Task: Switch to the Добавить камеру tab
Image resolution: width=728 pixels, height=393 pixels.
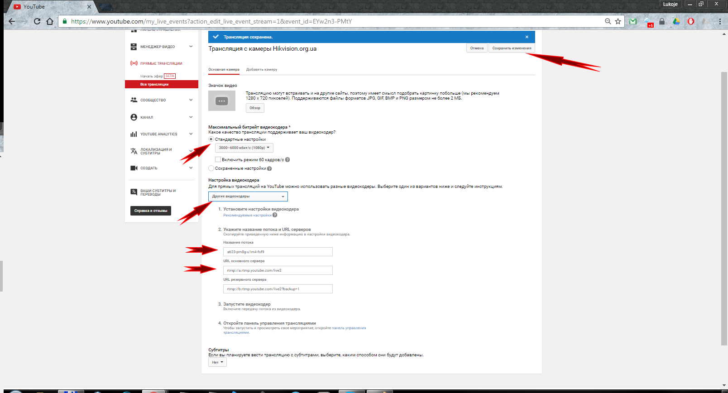Action: (262, 70)
